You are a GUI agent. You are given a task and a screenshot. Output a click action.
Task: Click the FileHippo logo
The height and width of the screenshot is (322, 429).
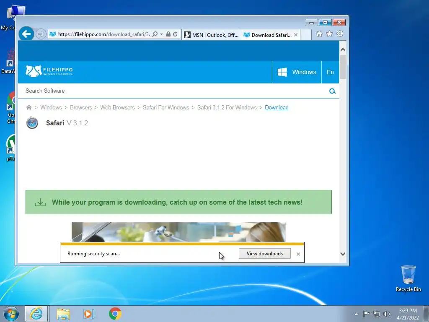pyautogui.click(x=49, y=71)
